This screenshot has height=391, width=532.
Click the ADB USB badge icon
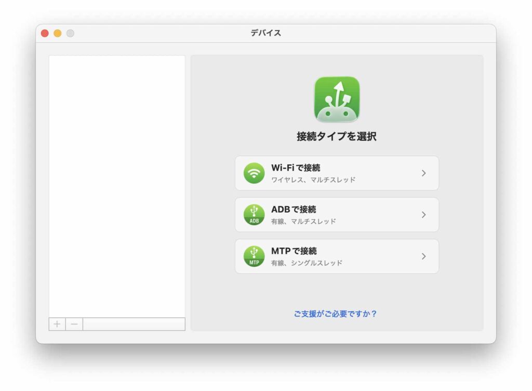254,215
